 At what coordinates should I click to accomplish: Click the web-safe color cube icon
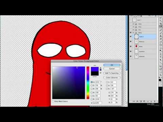point(101,73)
